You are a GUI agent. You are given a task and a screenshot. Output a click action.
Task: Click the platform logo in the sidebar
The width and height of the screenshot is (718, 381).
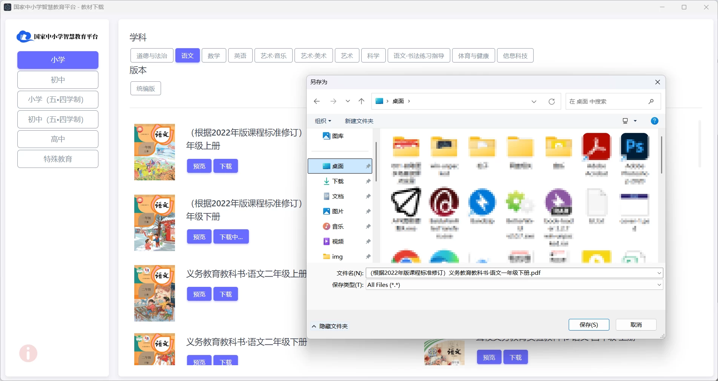pyautogui.click(x=57, y=37)
